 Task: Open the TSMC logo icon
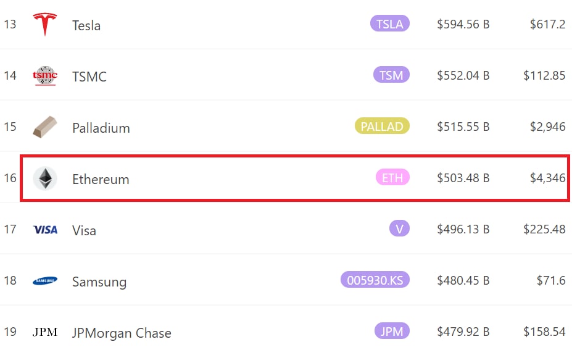[45, 75]
